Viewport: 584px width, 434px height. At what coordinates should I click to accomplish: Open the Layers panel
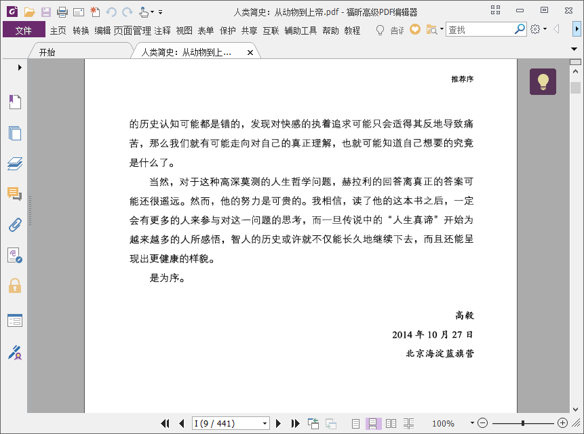tap(15, 164)
